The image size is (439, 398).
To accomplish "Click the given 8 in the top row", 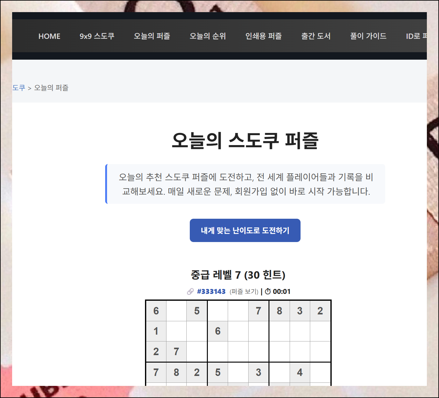I will pyautogui.click(x=279, y=311).
